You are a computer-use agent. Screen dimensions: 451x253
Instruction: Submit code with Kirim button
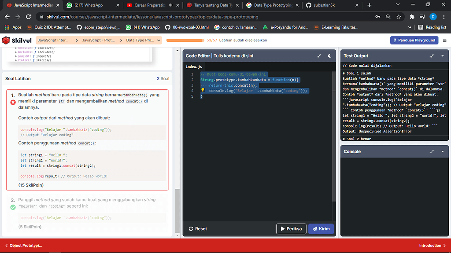tap(321, 229)
